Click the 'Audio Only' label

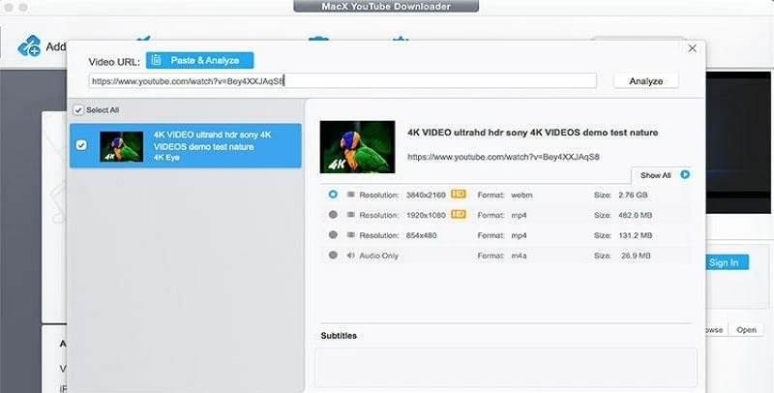coord(378,256)
